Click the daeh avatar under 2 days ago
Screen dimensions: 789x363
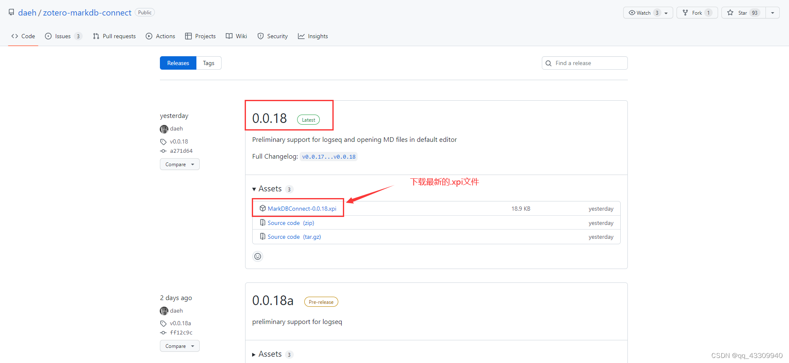point(164,311)
